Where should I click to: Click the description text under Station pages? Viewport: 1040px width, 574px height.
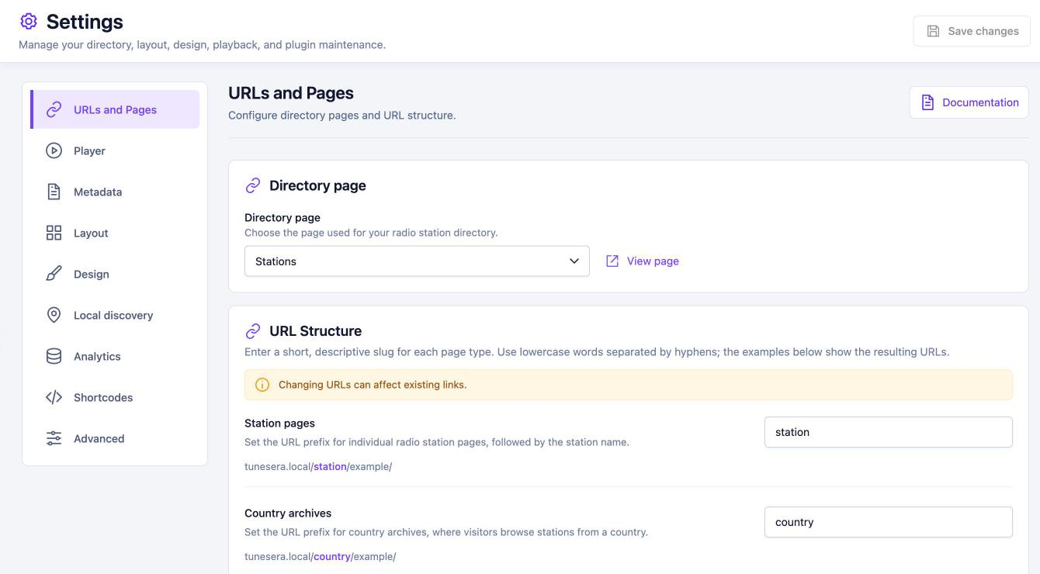click(x=437, y=442)
